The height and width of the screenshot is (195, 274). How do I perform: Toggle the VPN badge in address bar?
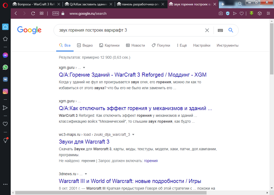[x=56, y=13]
